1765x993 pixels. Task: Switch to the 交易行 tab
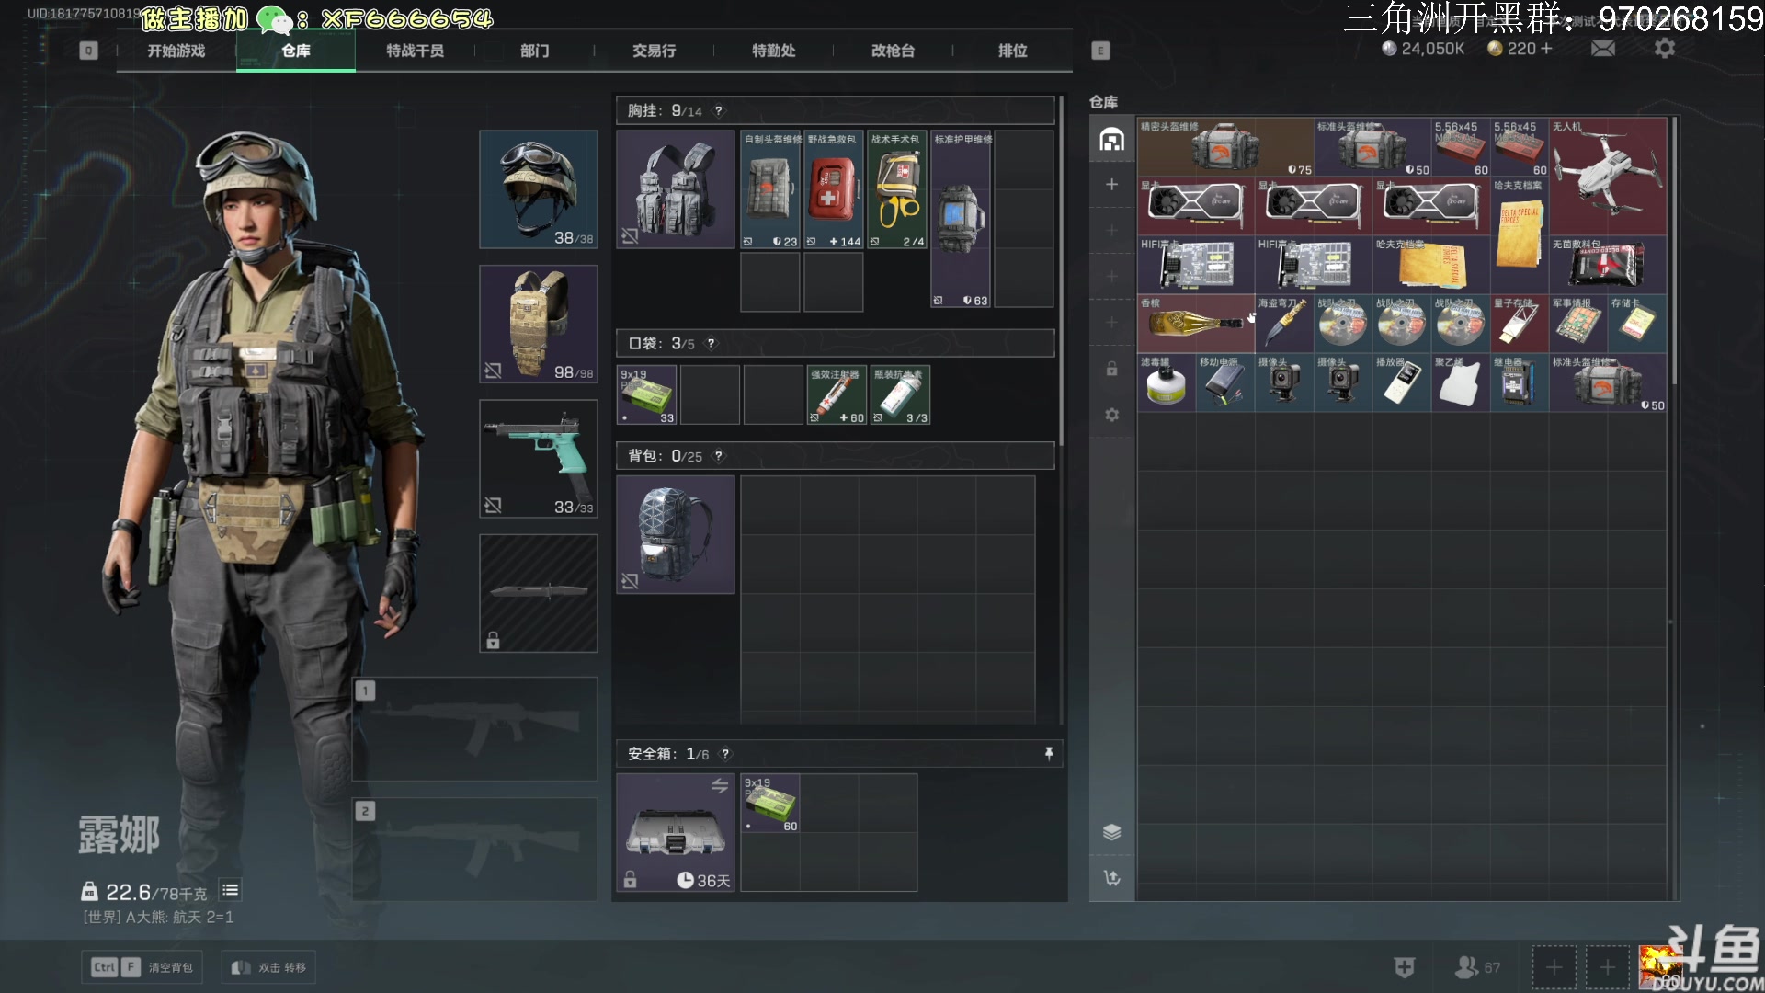[654, 51]
